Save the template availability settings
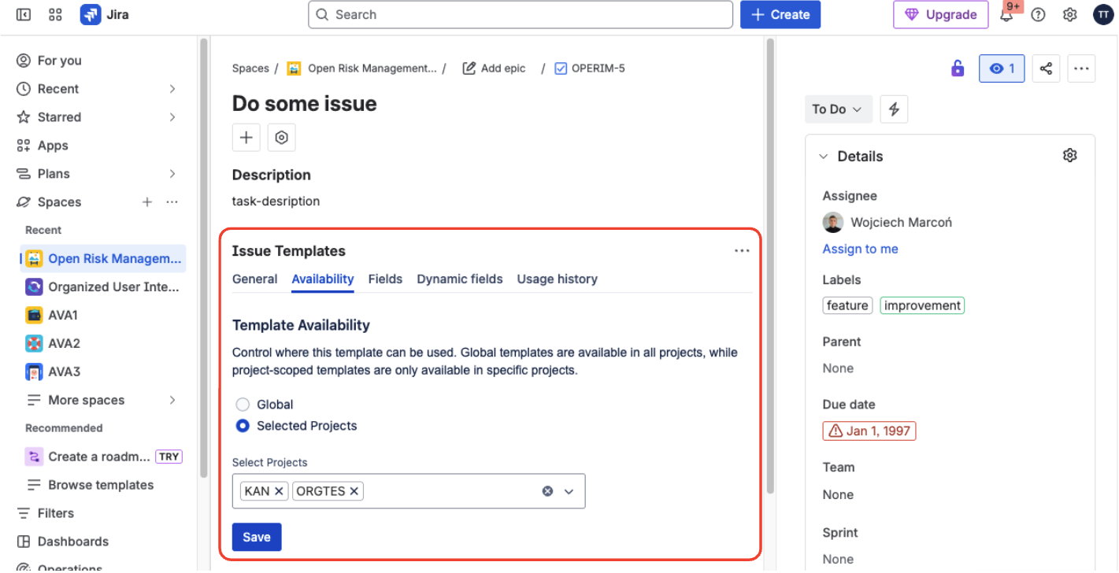 (x=256, y=537)
